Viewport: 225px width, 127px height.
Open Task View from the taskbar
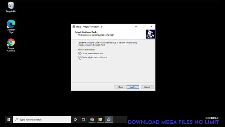[83, 120]
